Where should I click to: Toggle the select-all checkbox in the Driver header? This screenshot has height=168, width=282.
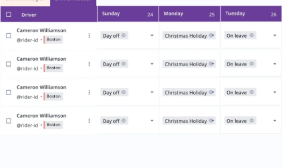(9, 15)
